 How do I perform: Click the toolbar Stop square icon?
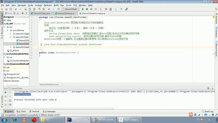pos(96,9)
